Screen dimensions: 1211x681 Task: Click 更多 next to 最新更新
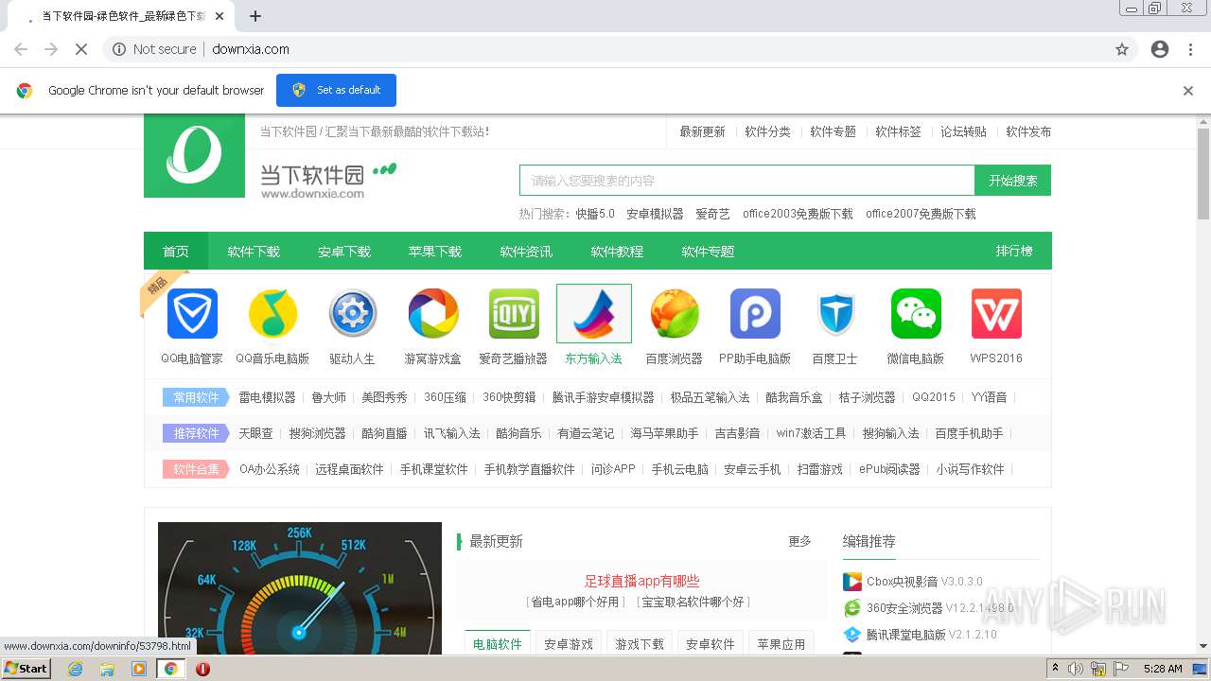coord(799,541)
